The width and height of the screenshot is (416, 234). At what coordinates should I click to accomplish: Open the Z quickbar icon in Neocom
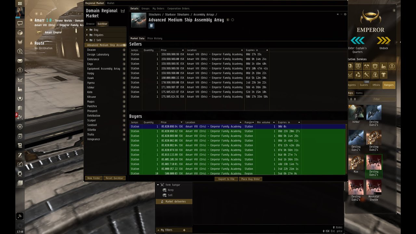(20, 155)
